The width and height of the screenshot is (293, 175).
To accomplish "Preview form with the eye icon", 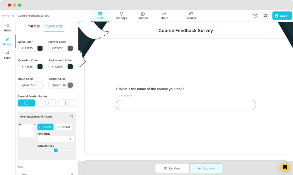I will coord(265,16).
